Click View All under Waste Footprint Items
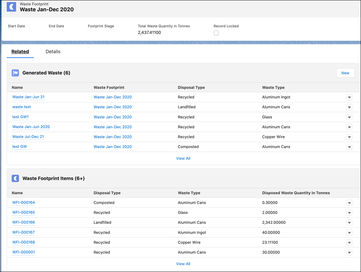The image size is (361, 272). pos(183,264)
